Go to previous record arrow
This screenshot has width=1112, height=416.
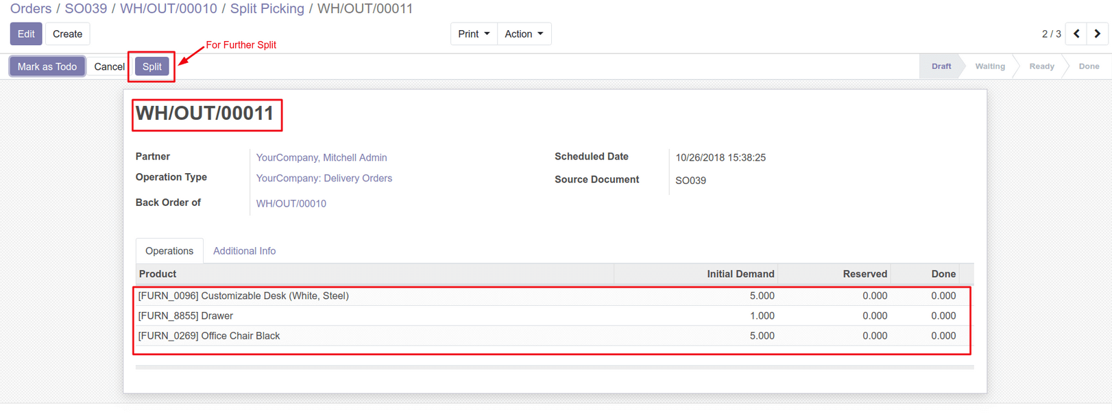(1076, 34)
